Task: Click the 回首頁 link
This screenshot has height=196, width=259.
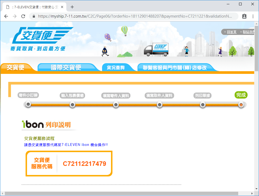Action: click(x=231, y=32)
